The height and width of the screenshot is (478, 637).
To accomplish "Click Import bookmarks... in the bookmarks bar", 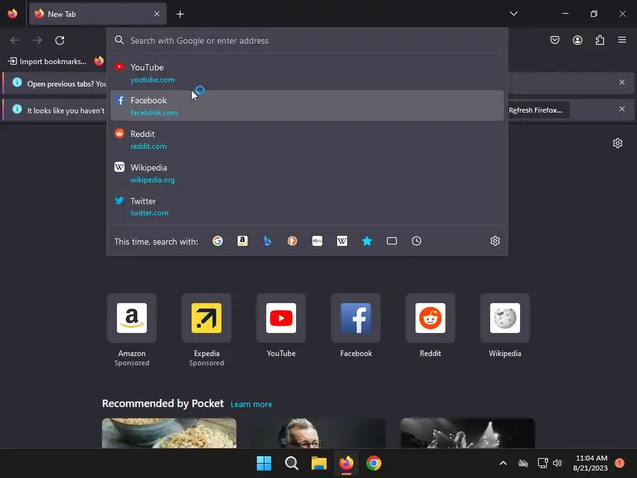I will (x=47, y=62).
